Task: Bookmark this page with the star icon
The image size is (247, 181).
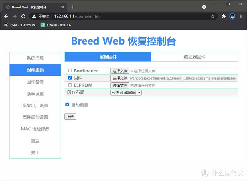Action: tap(213, 16)
